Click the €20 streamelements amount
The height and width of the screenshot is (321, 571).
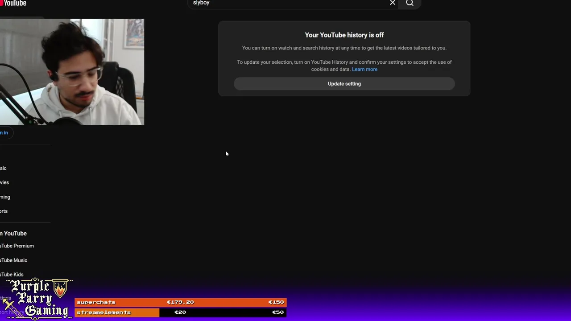[x=180, y=313]
